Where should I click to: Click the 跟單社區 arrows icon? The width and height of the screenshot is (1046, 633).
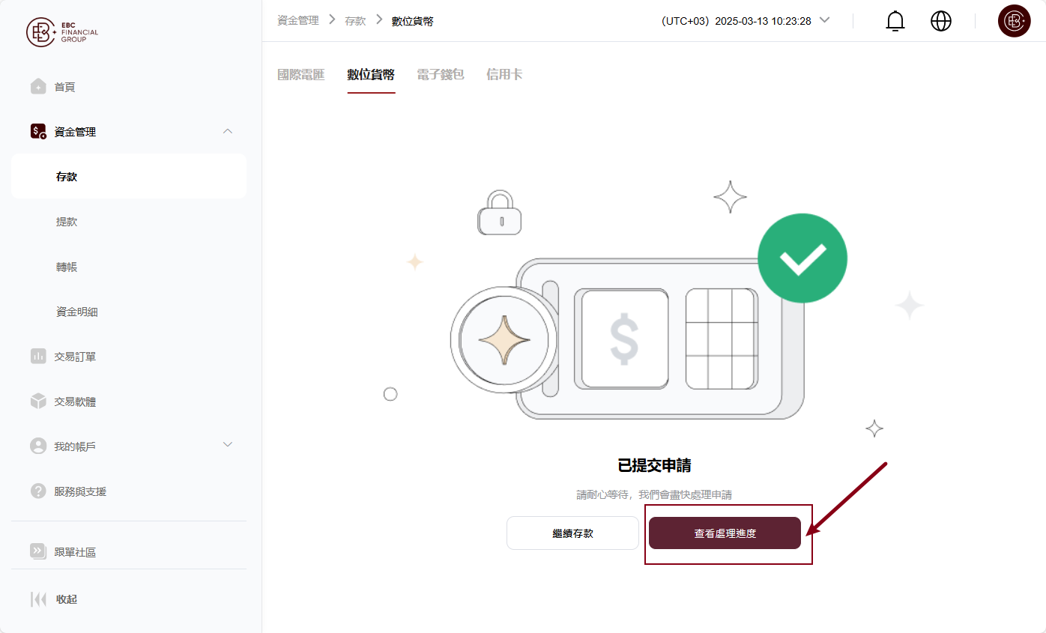tap(38, 551)
